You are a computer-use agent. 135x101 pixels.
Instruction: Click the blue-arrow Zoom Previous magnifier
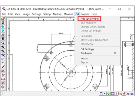click(x=3, y=55)
